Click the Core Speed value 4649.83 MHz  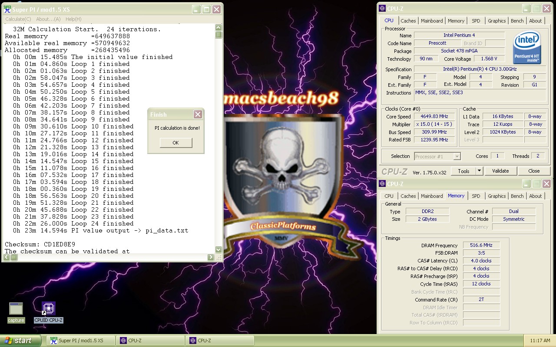(434, 117)
